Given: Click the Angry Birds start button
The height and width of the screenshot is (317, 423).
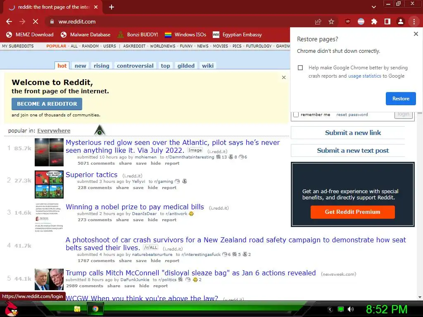Looking at the screenshot, I should coord(11,309).
